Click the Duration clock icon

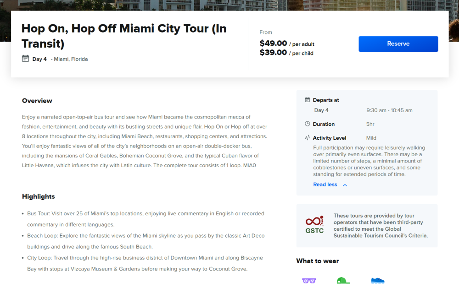point(308,124)
